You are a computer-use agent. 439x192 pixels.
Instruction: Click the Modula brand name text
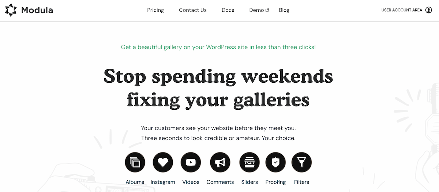point(37,10)
